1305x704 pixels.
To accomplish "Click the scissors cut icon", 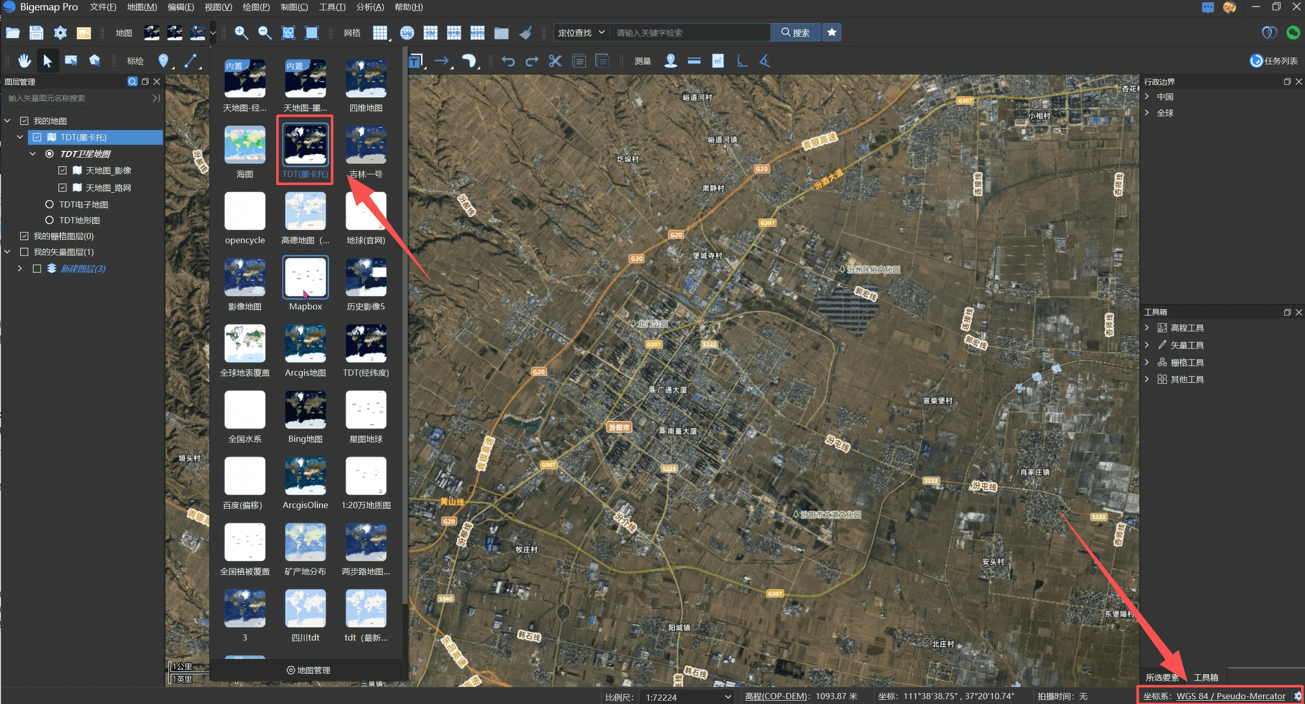I will [555, 61].
